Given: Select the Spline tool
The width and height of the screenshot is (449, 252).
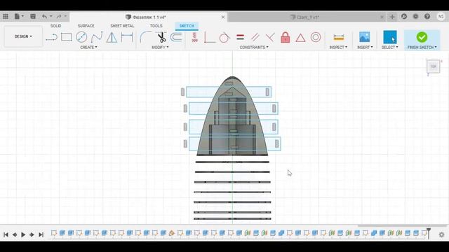Looking at the screenshot, I should tap(97, 37).
